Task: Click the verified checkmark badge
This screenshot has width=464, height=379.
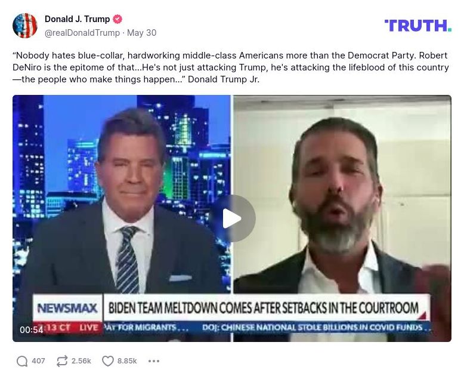Action: (117, 19)
